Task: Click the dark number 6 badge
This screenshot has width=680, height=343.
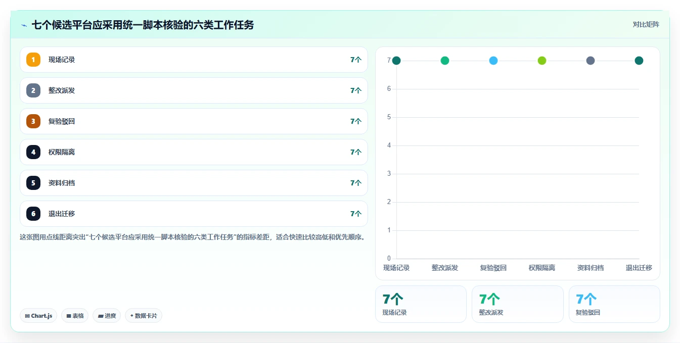Action: pos(33,214)
